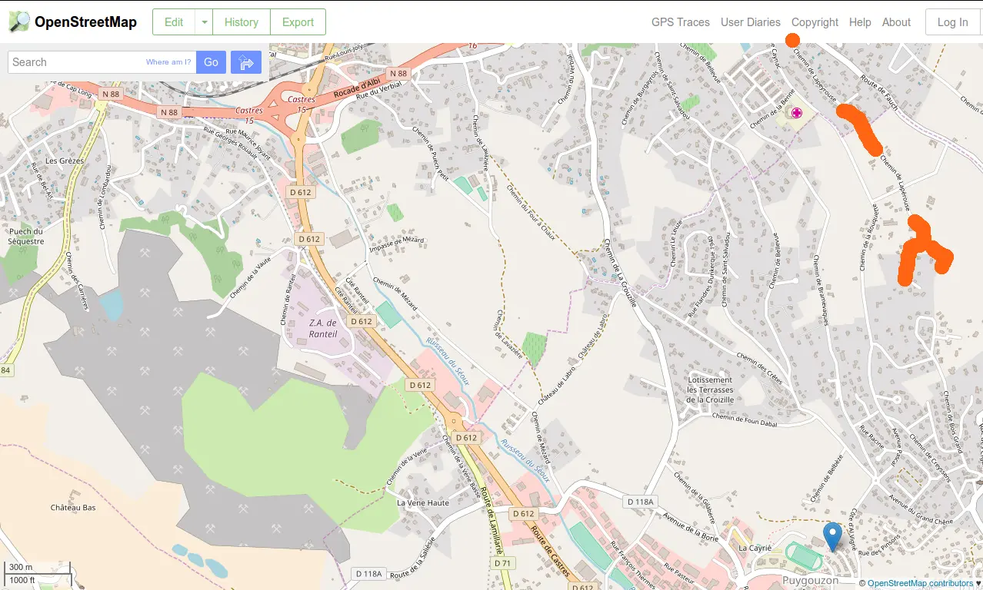Screen dimensions: 983x590
Task: Open GPS Traces page
Action: (x=681, y=22)
